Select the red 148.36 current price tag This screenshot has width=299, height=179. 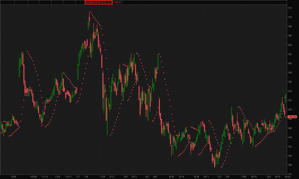[x=292, y=117]
